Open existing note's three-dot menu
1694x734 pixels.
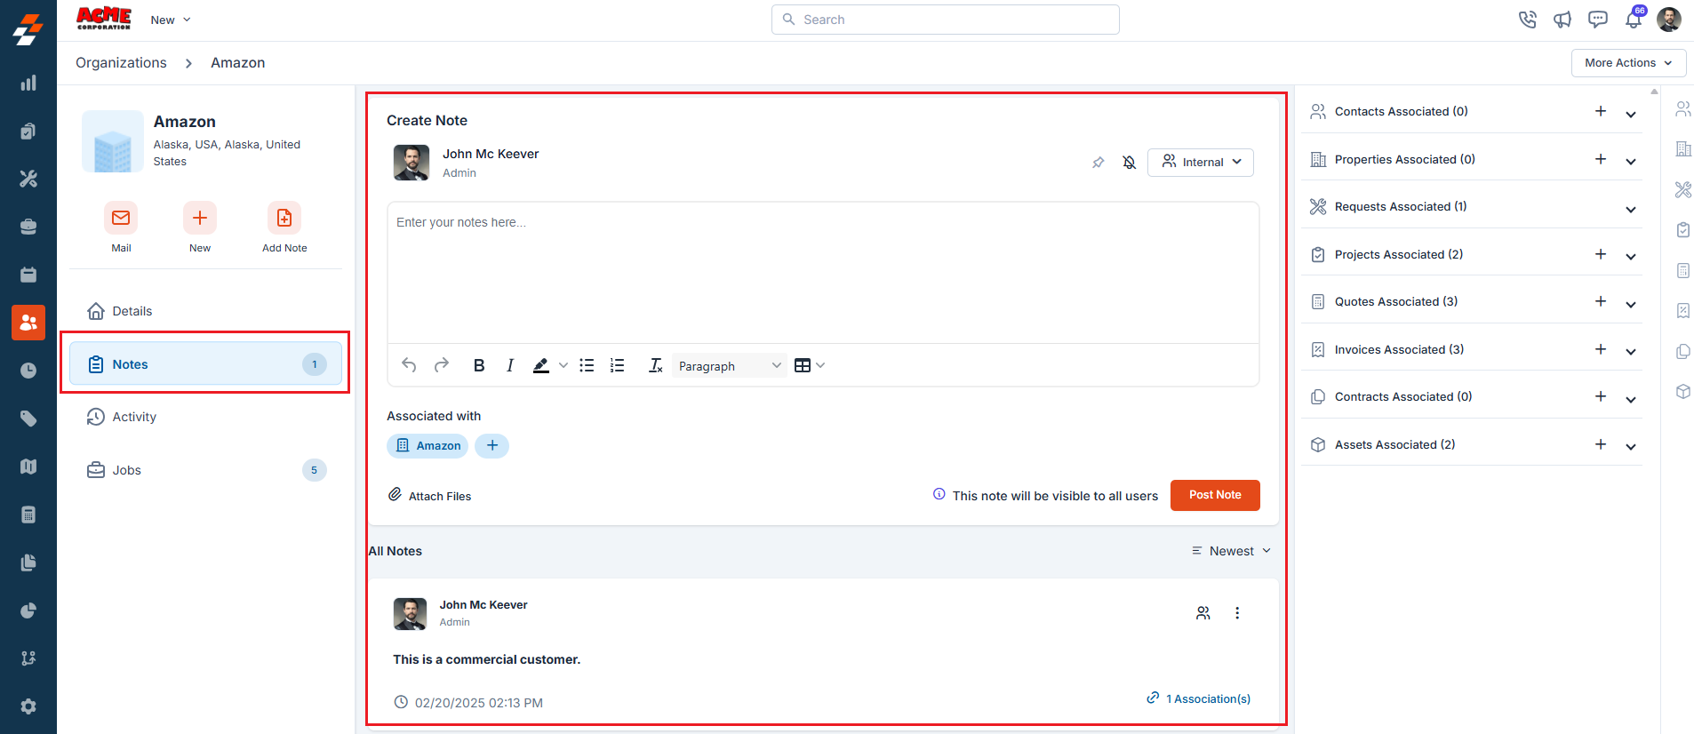tap(1237, 613)
